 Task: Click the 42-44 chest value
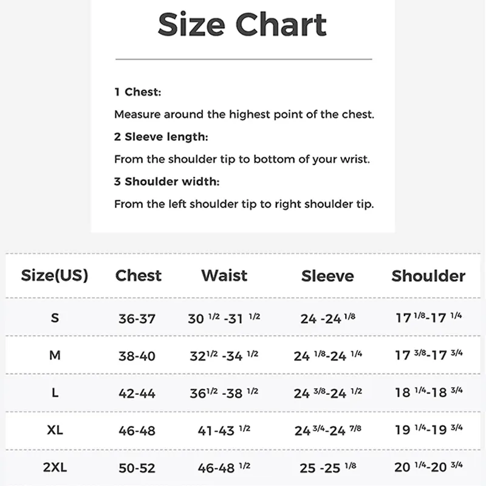pos(137,394)
